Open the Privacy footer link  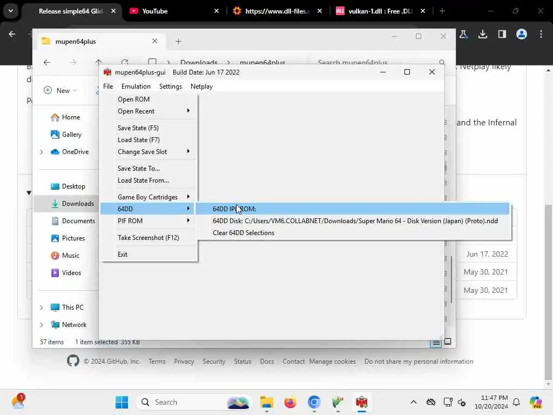[x=184, y=362]
